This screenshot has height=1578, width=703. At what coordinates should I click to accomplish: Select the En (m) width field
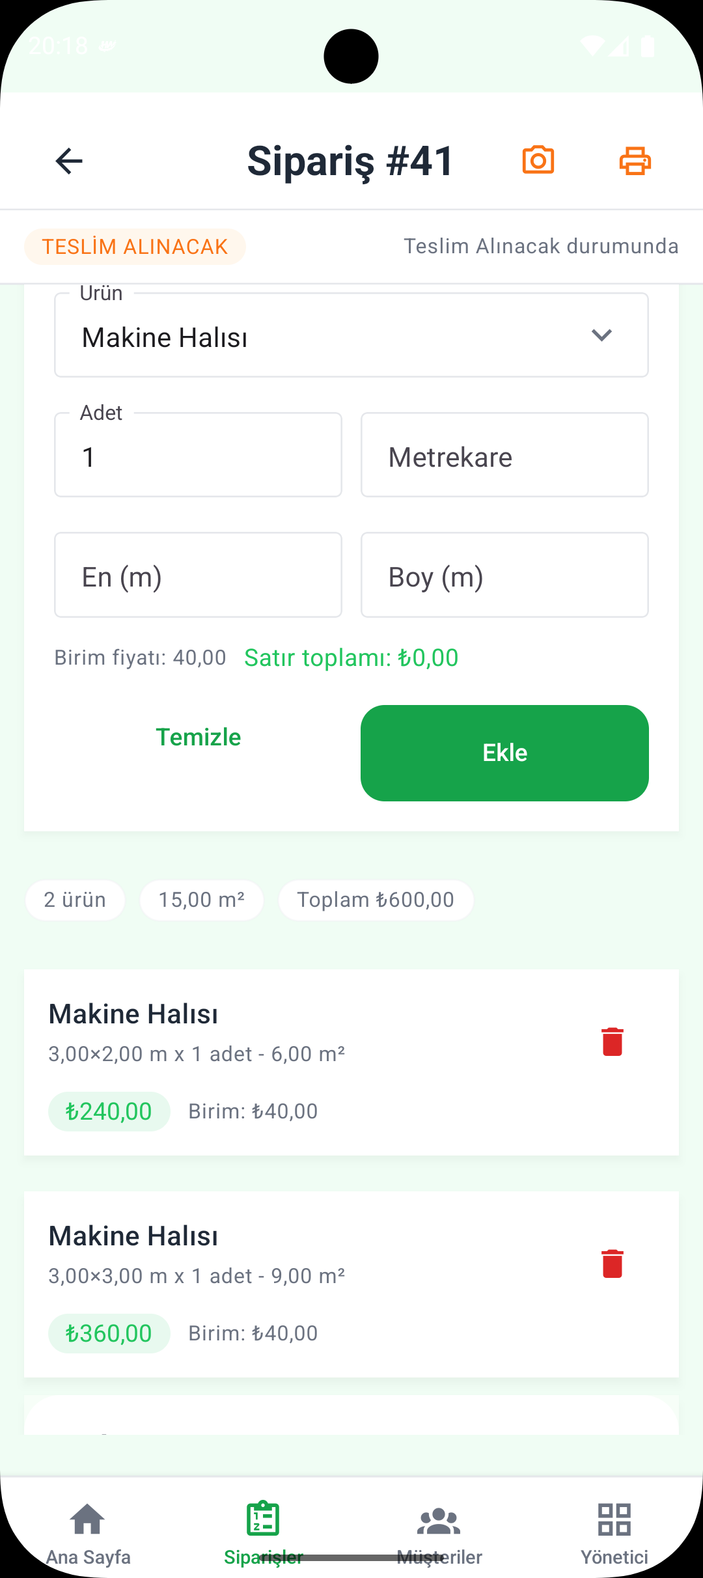click(198, 575)
